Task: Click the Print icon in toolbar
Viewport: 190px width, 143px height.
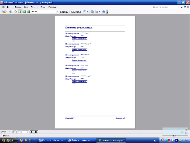Action: point(10,12)
